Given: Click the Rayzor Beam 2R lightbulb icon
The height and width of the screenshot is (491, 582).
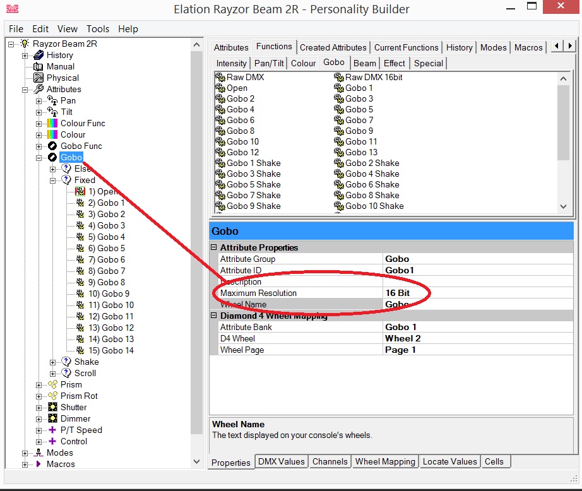Looking at the screenshot, I should point(25,44).
